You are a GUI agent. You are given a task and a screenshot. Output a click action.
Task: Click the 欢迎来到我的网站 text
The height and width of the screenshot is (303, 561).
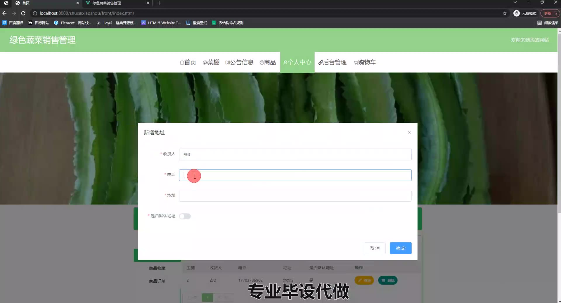click(x=530, y=40)
